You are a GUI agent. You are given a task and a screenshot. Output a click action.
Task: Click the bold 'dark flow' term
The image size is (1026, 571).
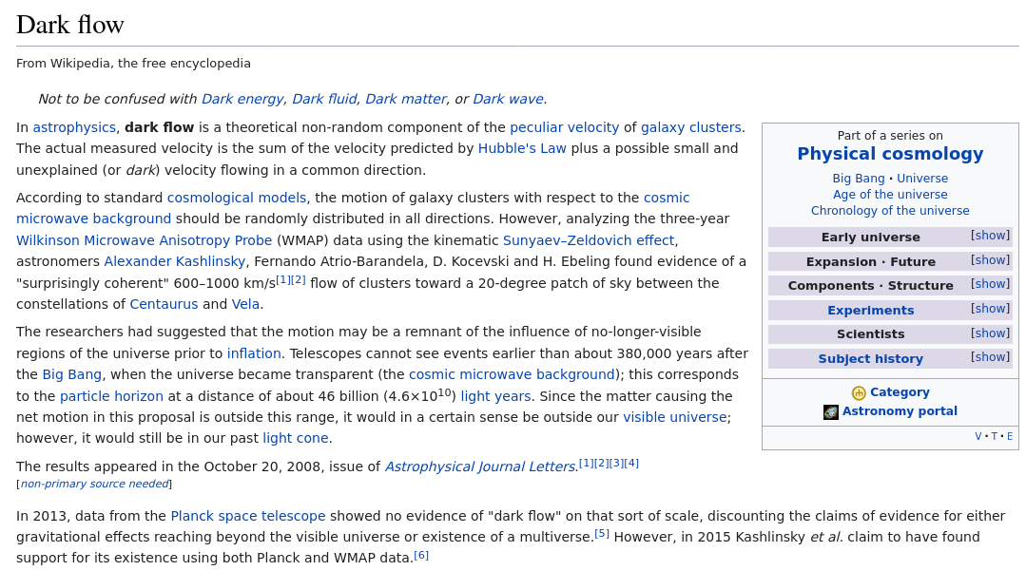pos(159,127)
